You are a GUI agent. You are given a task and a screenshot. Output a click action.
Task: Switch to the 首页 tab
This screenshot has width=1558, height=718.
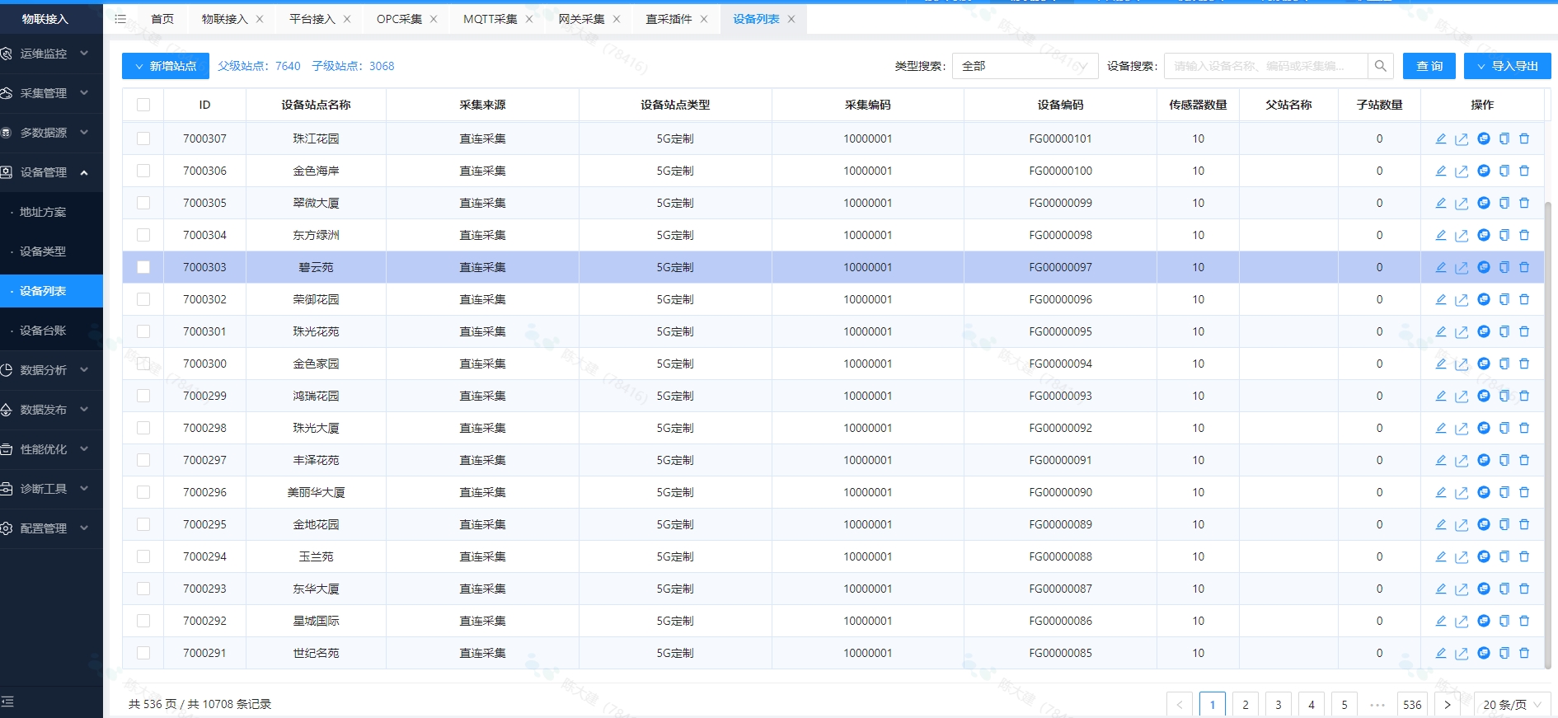point(162,19)
